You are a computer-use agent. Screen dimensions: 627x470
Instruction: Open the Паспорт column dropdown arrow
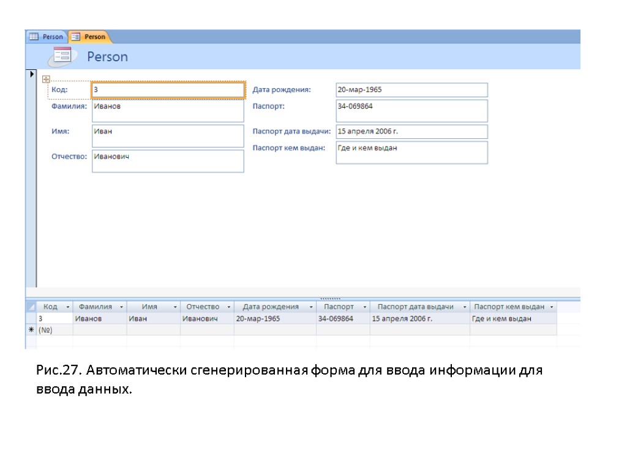[364, 307]
